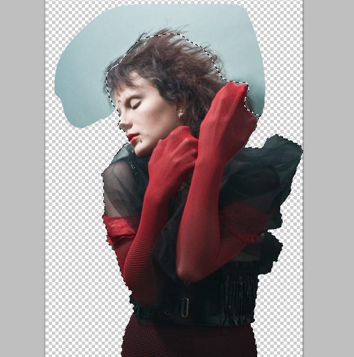
Task: Click the woman's red lips in the image
Action: [x=132, y=137]
